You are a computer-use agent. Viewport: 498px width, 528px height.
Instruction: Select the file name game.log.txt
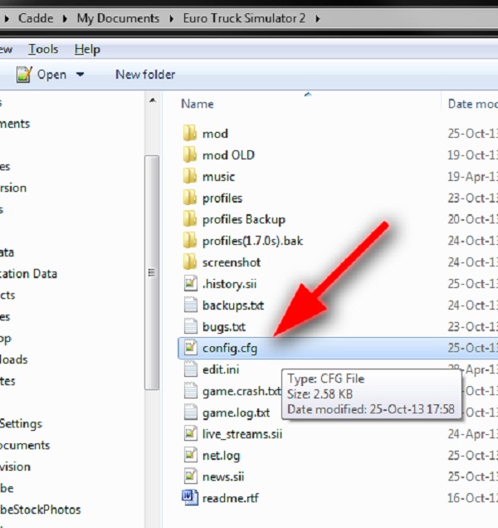click(236, 413)
